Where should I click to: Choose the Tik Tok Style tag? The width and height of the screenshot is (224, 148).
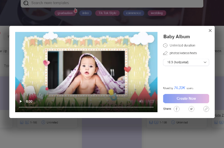point(108,13)
